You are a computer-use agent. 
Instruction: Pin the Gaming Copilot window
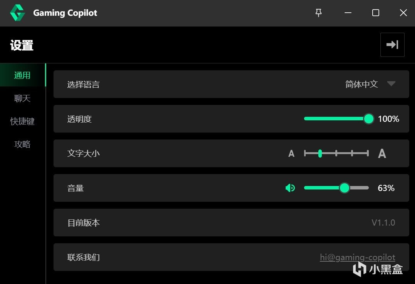point(318,13)
